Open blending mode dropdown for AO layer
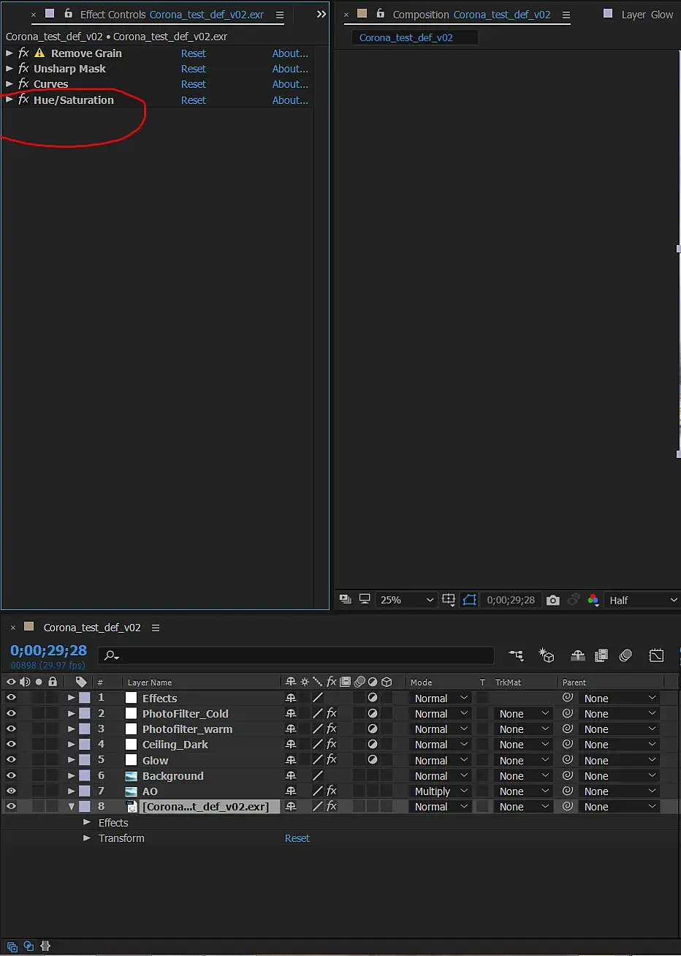 441,791
